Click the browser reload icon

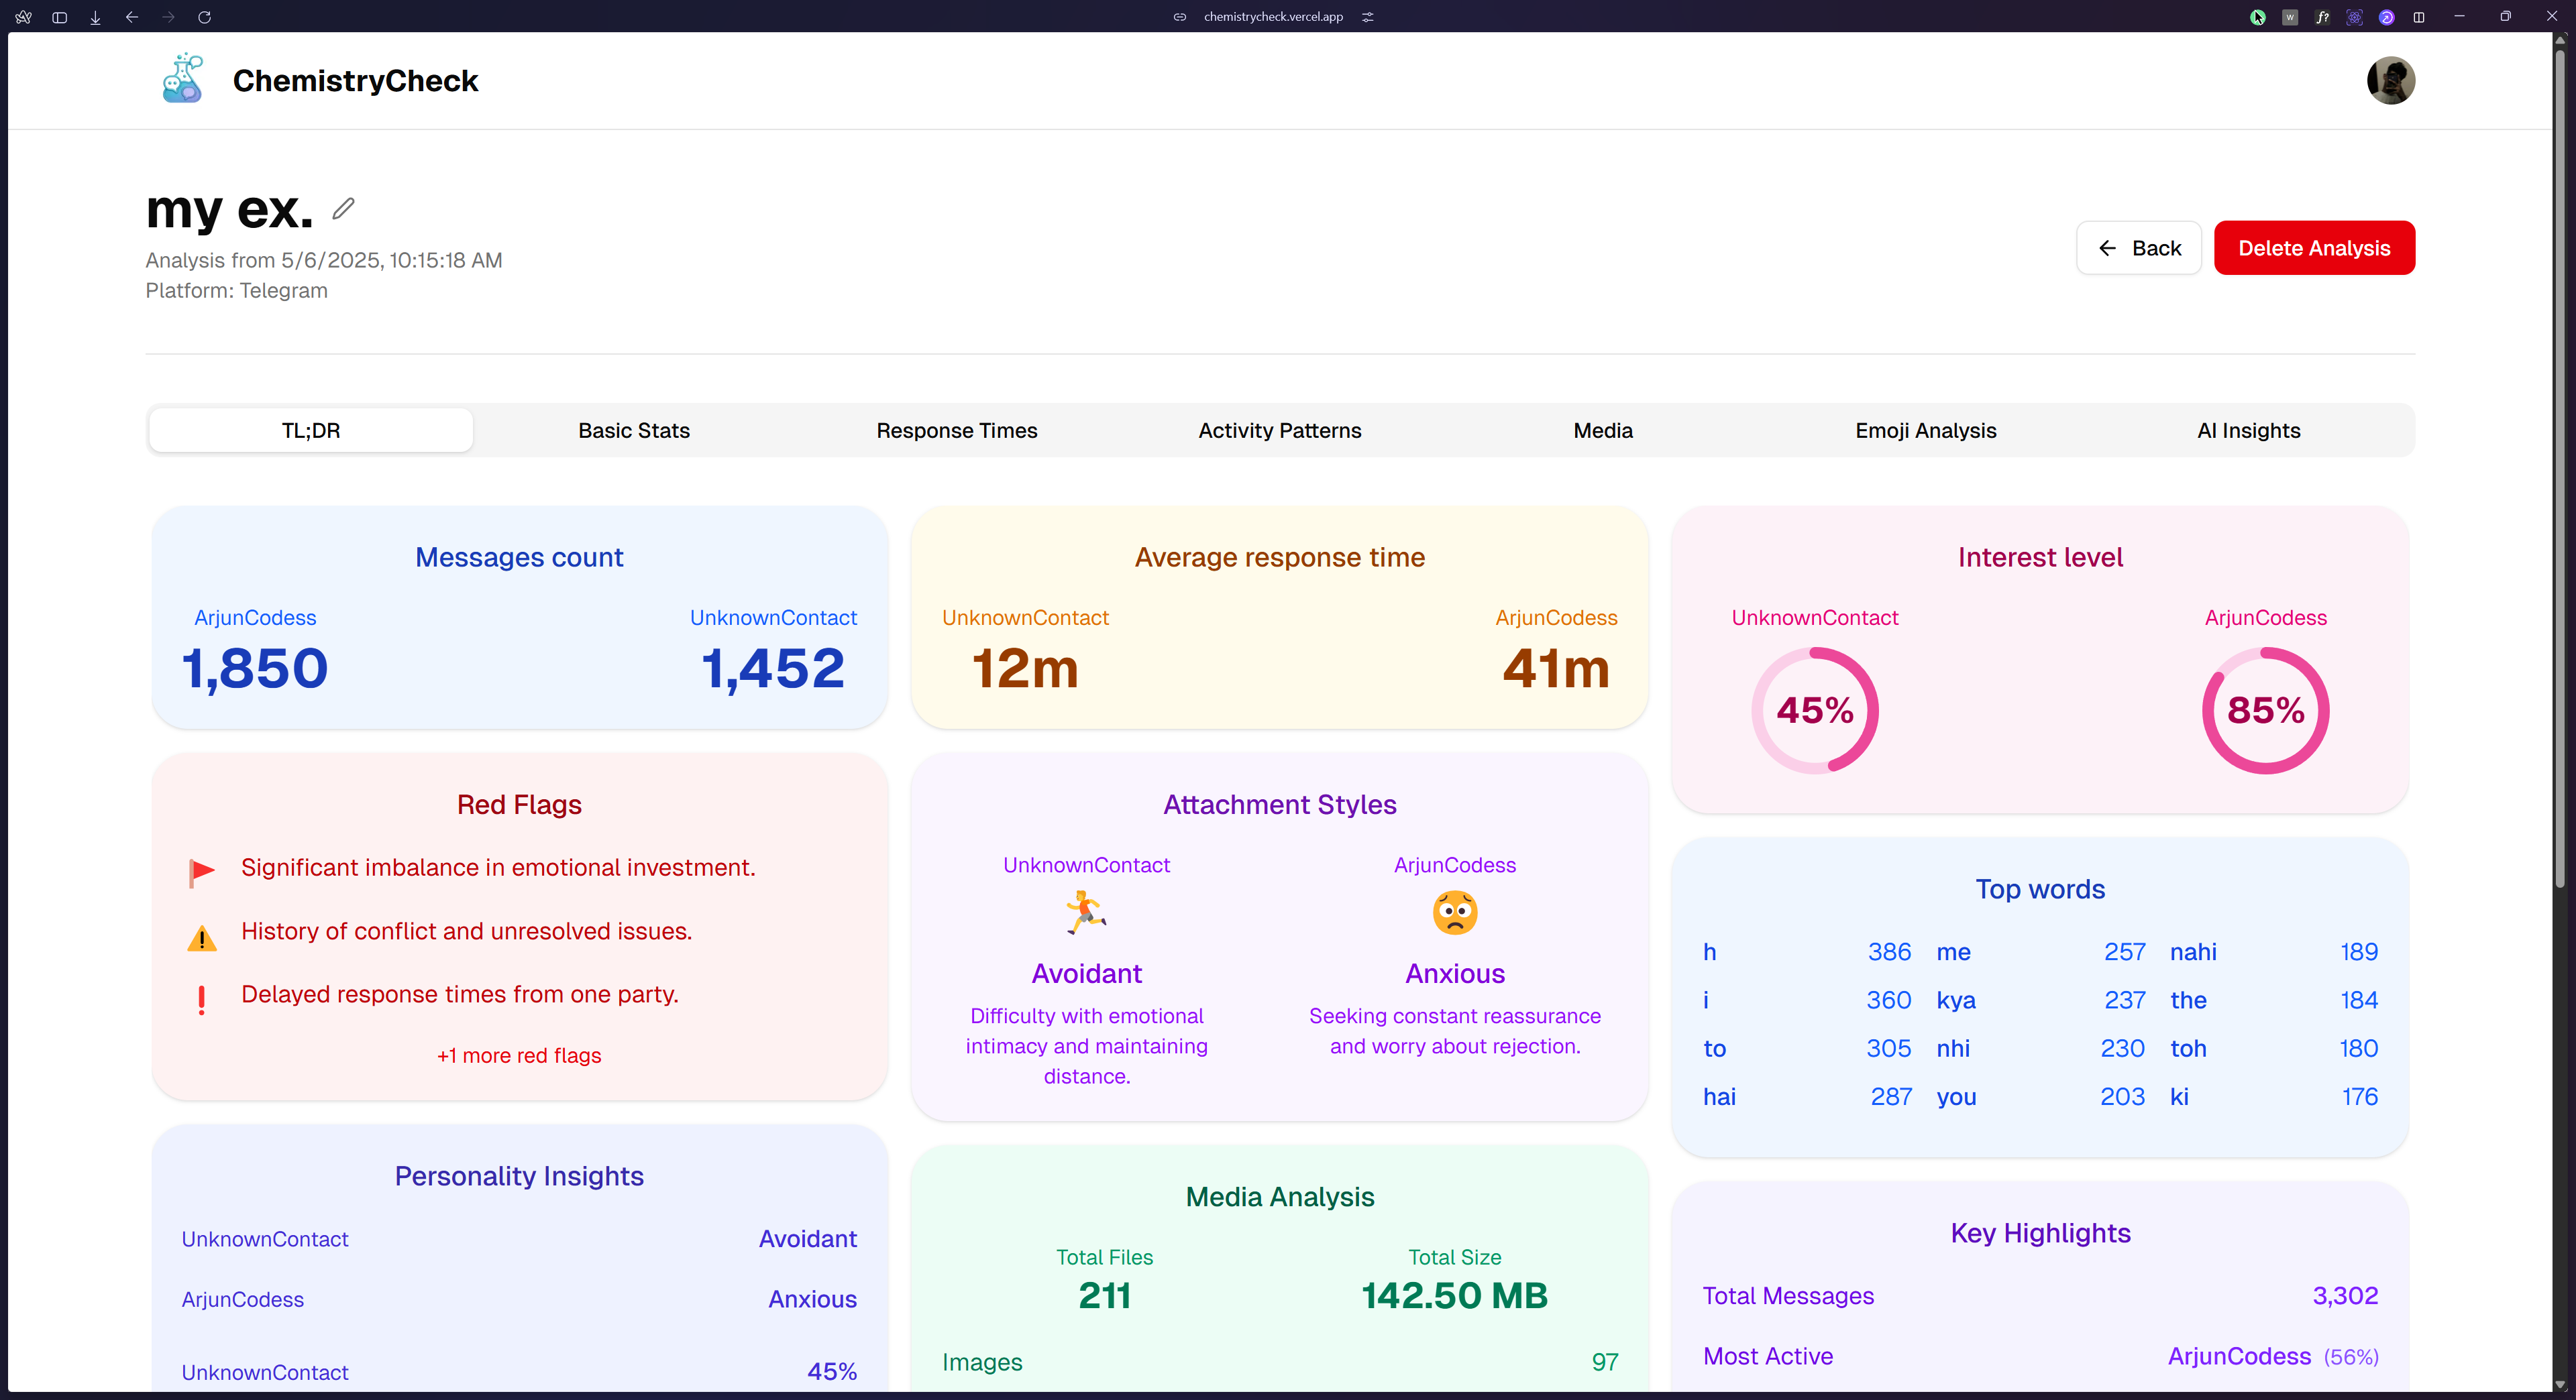coord(204,17)
